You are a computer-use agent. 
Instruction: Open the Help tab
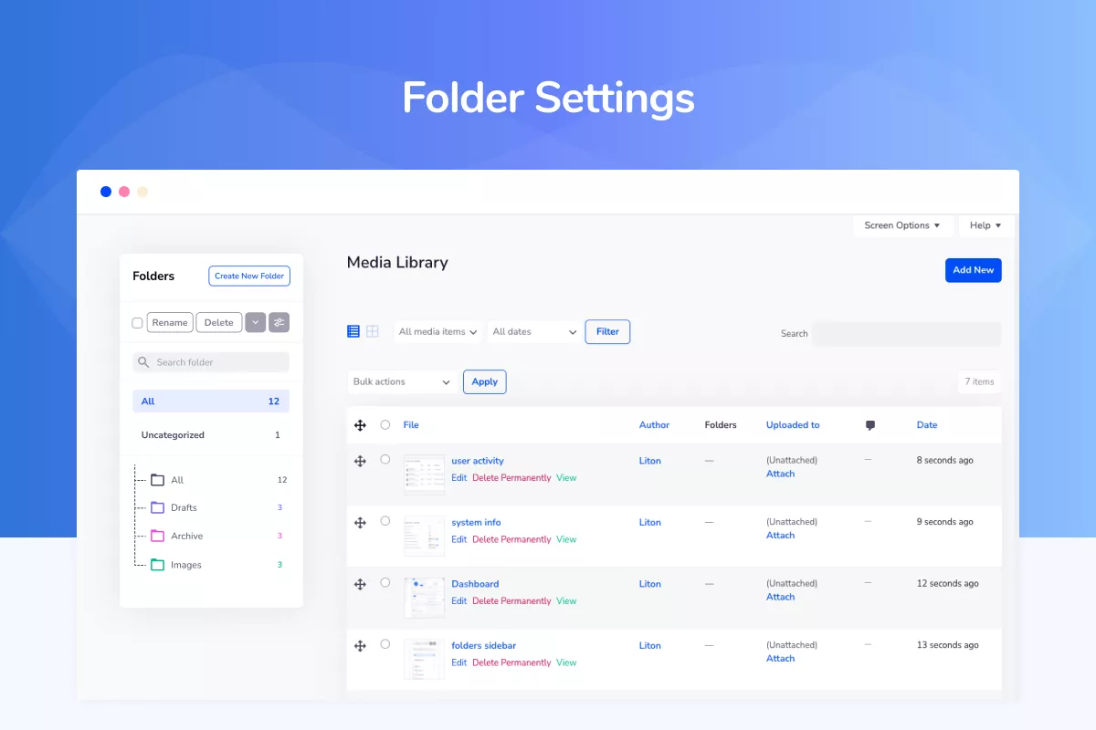985,225
